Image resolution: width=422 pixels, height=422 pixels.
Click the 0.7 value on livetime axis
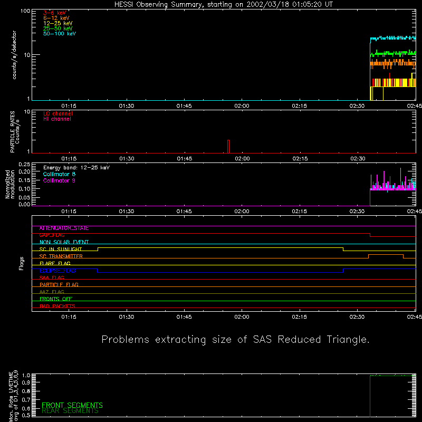point(26,400)
